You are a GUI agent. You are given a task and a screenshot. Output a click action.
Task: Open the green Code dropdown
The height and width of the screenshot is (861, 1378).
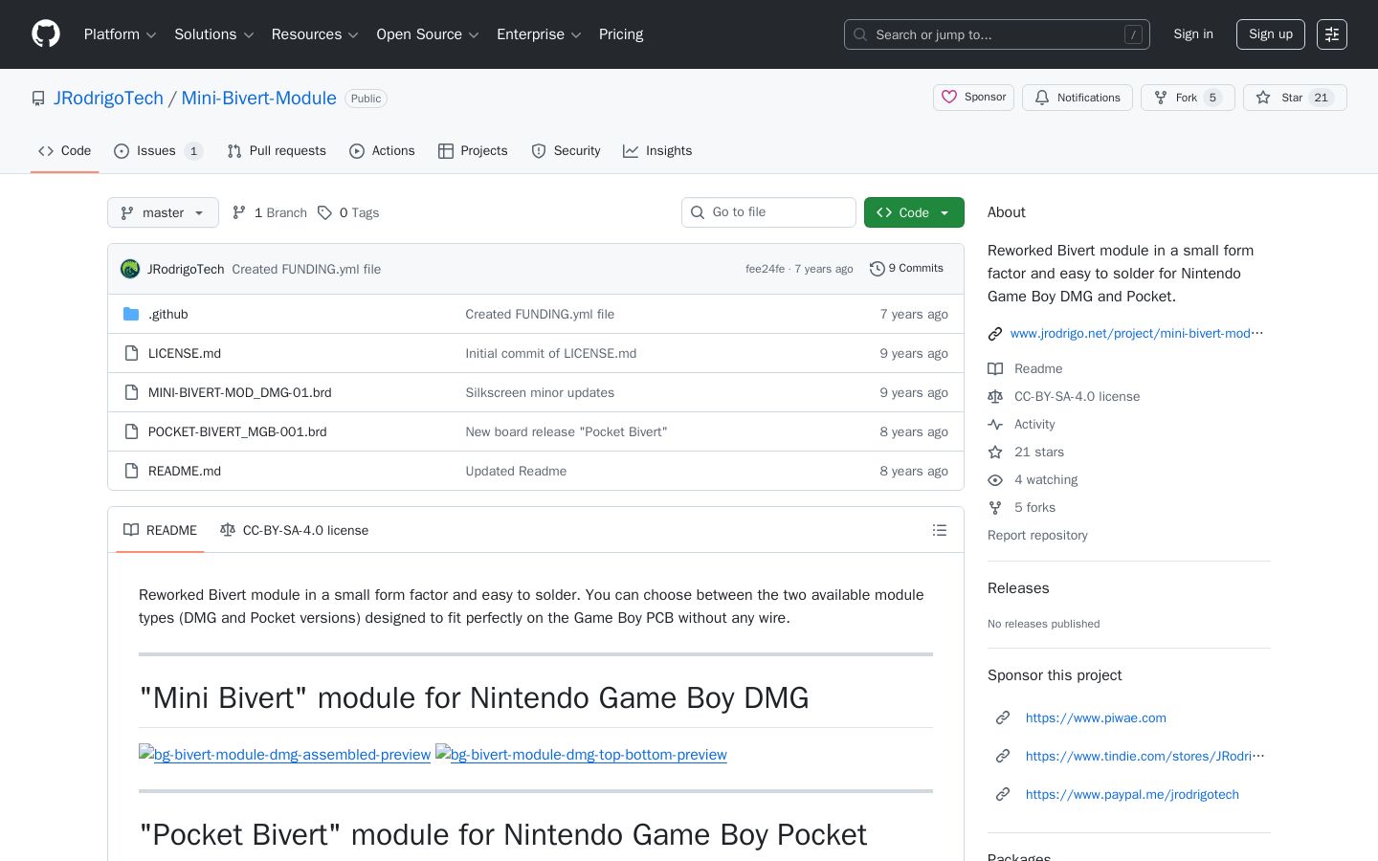(914, 212)
